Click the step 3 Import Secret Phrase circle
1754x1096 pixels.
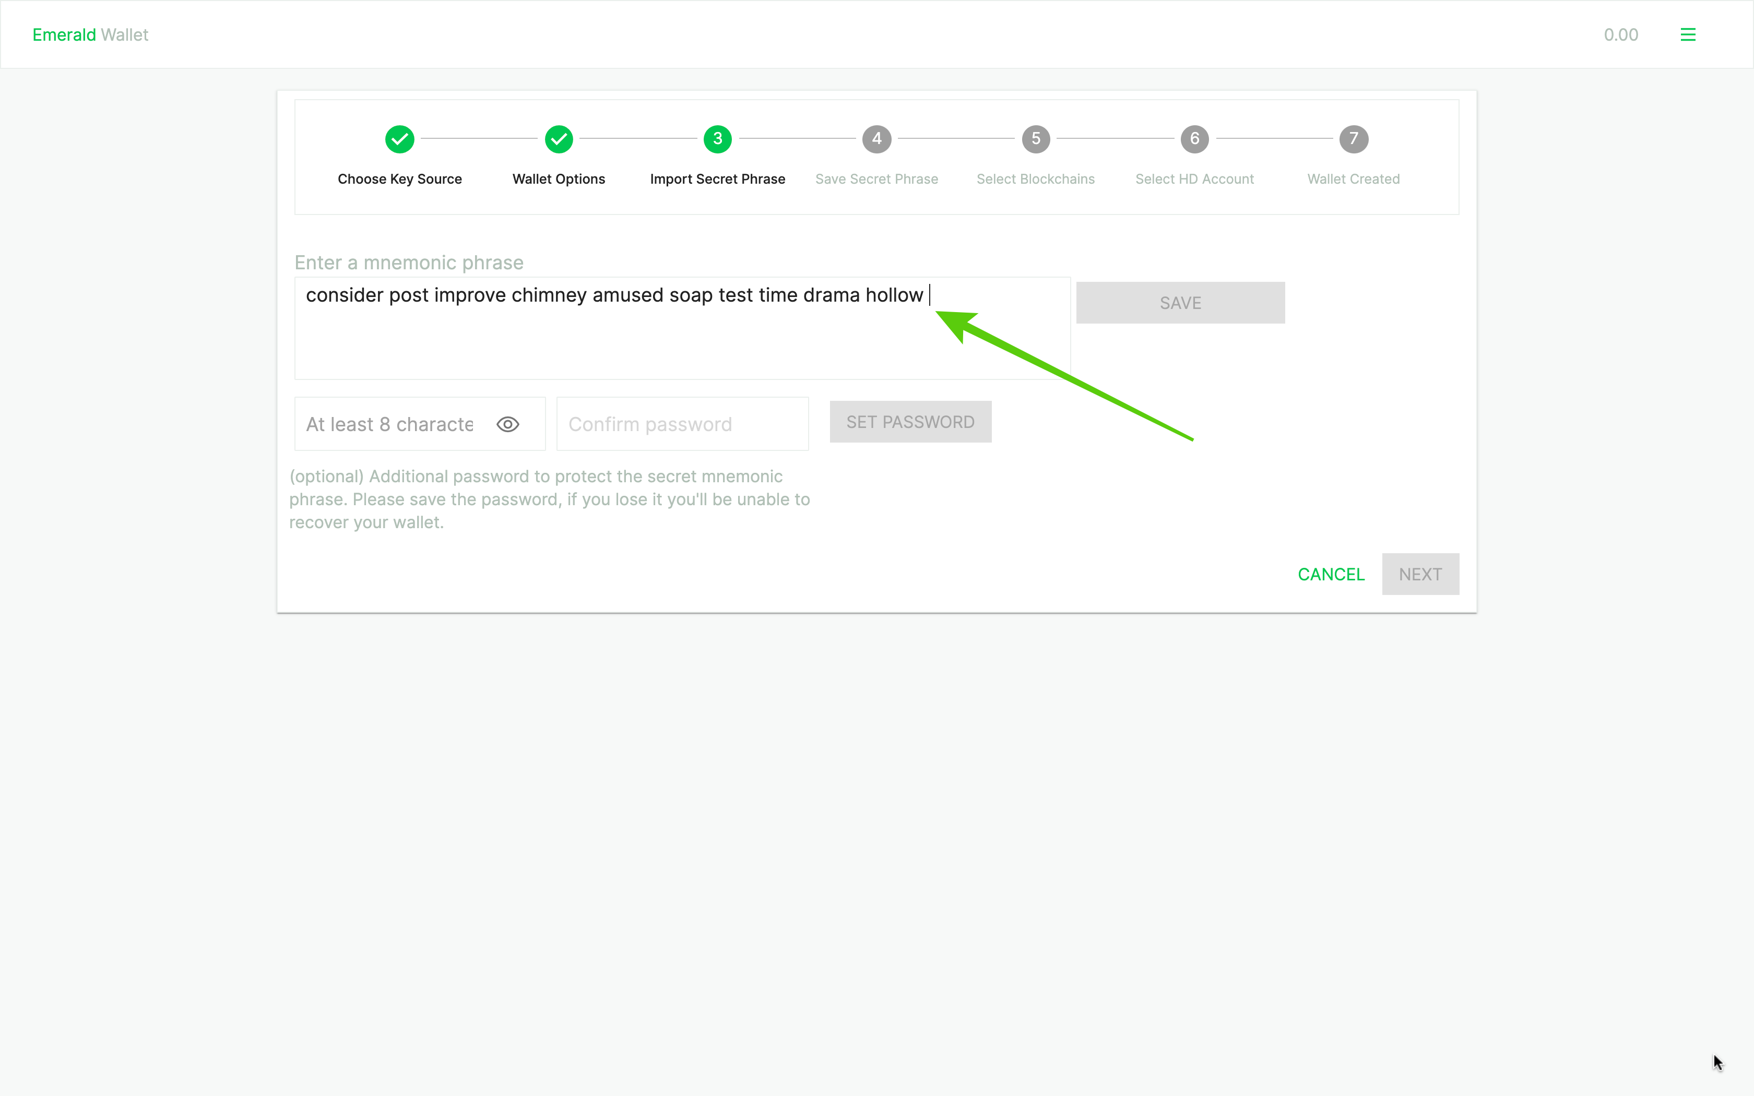[x=717, y=138]
